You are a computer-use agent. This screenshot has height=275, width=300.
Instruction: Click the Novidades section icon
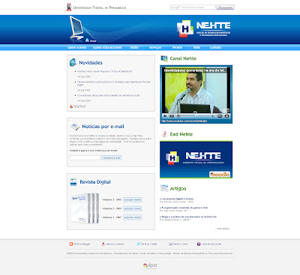73,62
